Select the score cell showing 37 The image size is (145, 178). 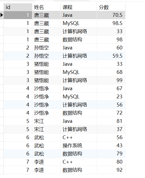point(111,129)
